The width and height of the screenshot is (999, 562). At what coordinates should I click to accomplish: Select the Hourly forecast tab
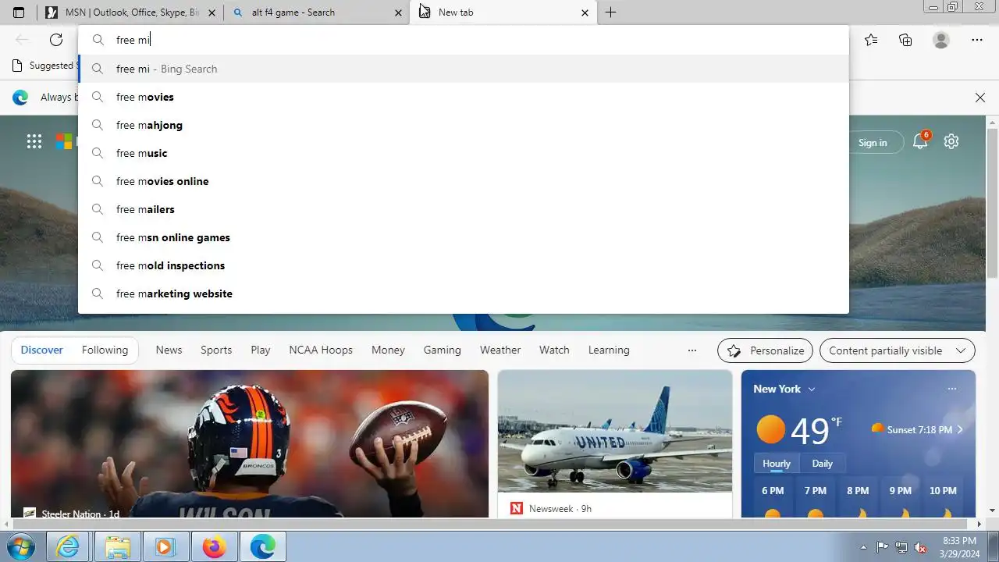777,464
